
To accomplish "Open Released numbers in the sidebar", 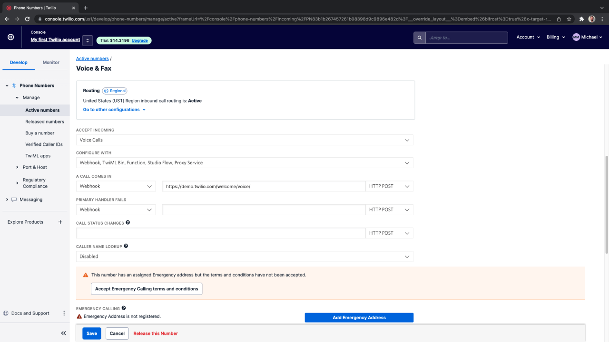I will tap(45, 122).
